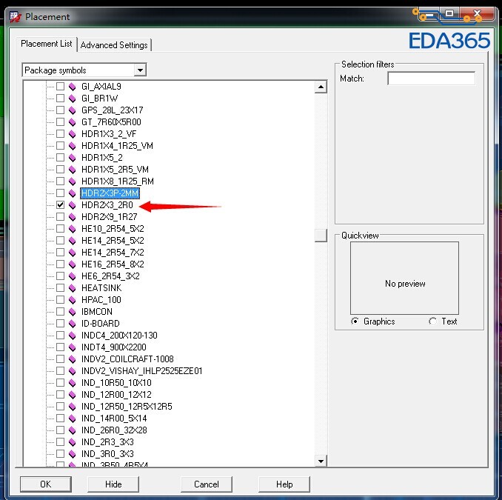Click the purple symbol icon beside INDT4_900X2200
This screenshot has height=500, width=502.
73,347
